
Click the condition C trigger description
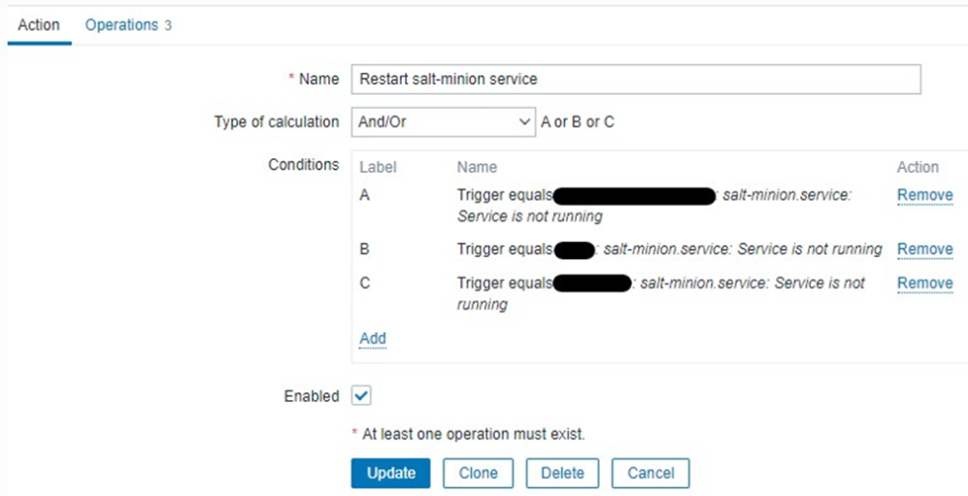[660, 293]
